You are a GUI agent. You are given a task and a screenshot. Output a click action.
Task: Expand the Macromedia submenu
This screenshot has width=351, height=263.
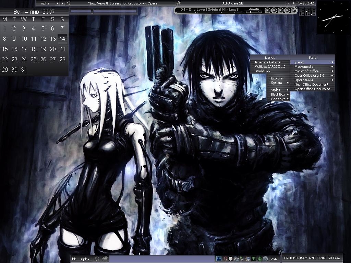click(x=313, y=67)
